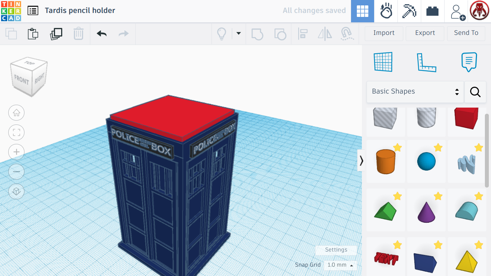Viewport: 491px width, 276px height.
Task: Invite people with the add-user icon
Action: point(457,12)
